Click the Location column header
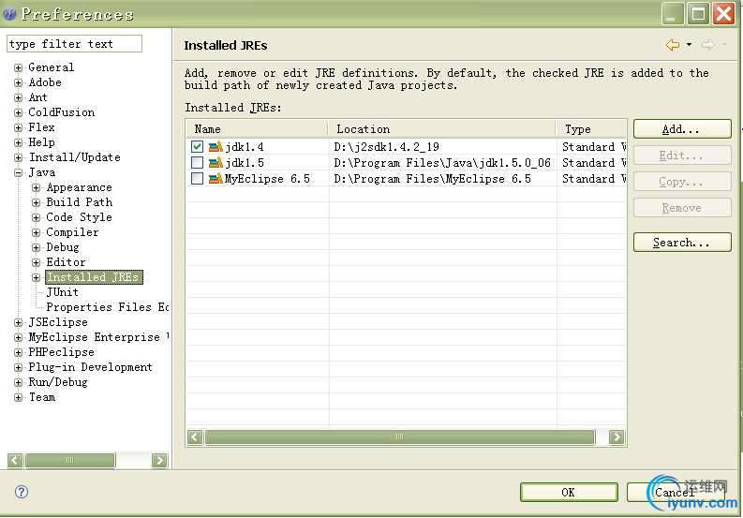Image resolution: width=743 pixels, height=518 pixels. coord(442,129)
